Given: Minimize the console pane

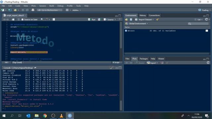Looking at the screenshot, I should [117, 68].
